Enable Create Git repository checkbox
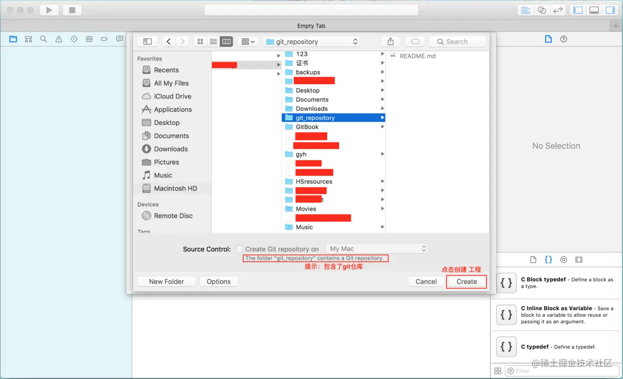This screenshot has width=623, height=379. [240, 249]
